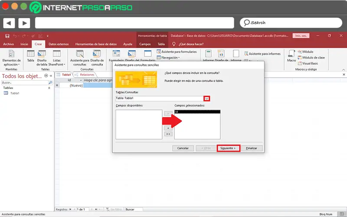The height and width of the screenshot is (217, 347).
Task: Launch Asistente para informes
Action: (262, 53)
